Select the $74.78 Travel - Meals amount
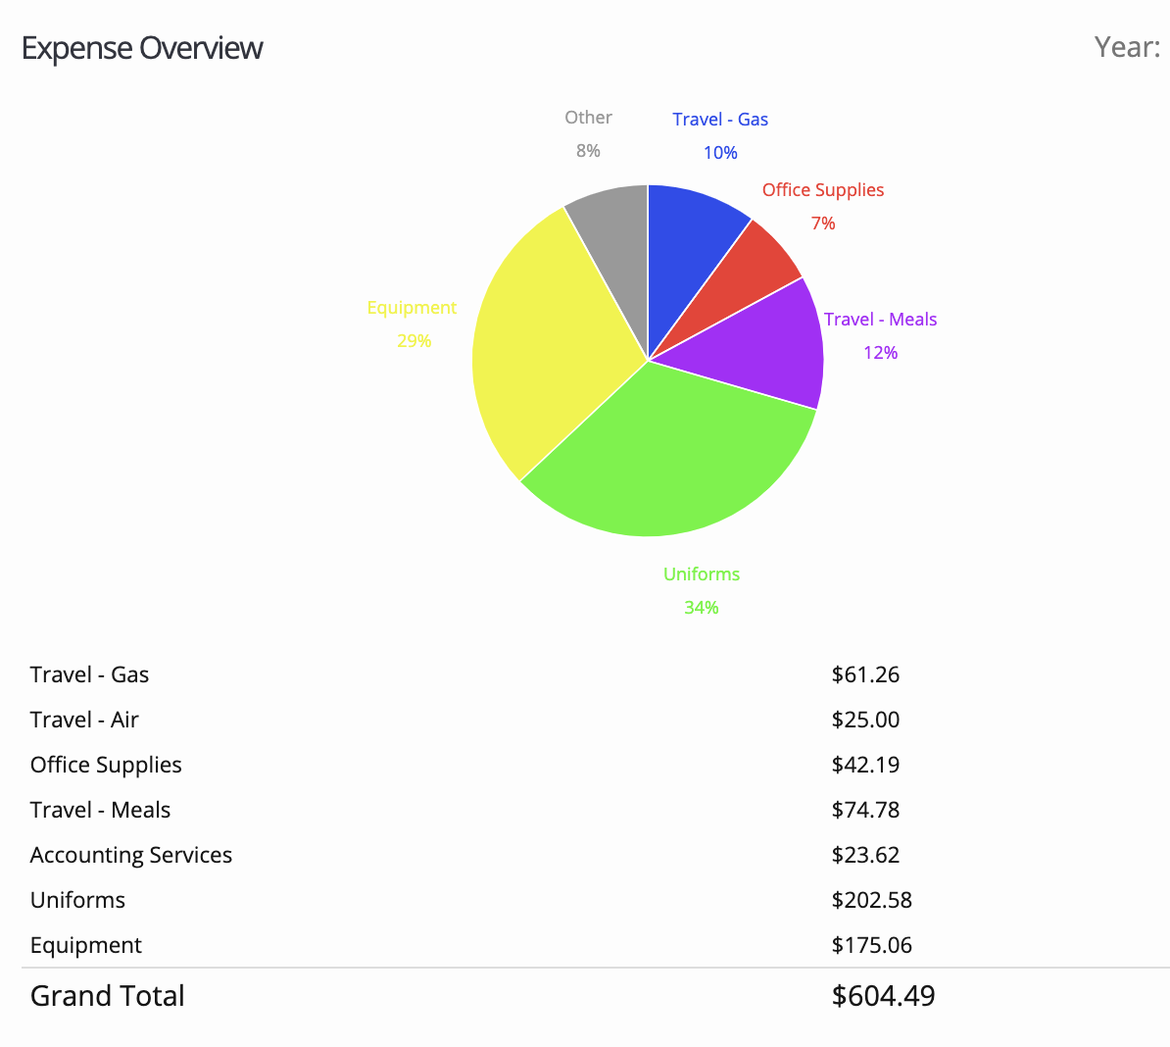1170x1047 pixels. point(865,810)
